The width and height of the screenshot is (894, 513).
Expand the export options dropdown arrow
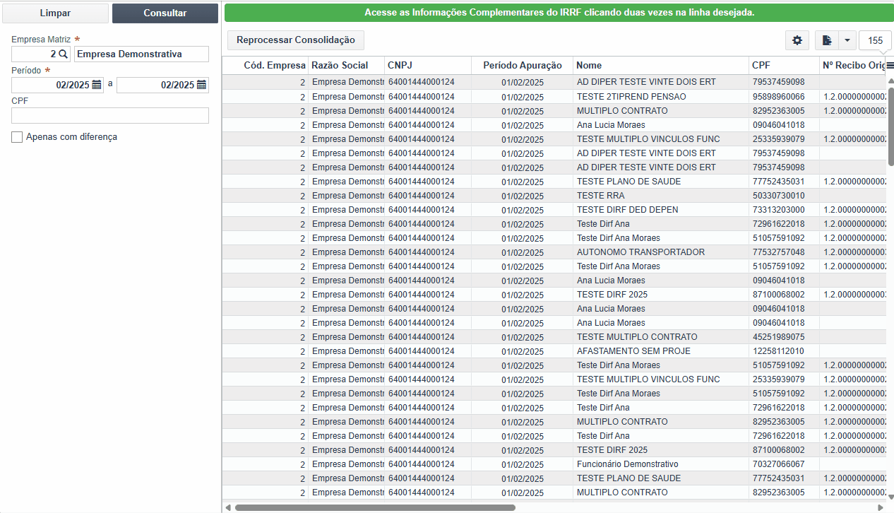[x=847, y=40]
